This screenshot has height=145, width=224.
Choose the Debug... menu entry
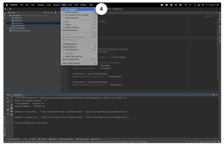click(x=79, y=25)
